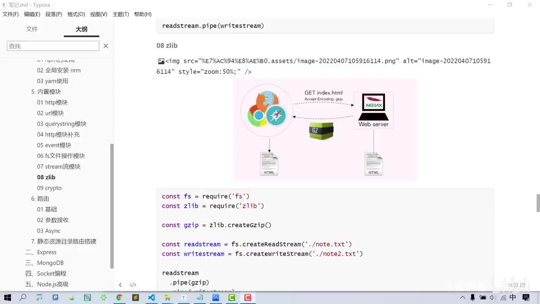This screenshot has height=304, width=540.
Task: Click the createWriteStream('./note2.txt') code line
Action: 262,254
